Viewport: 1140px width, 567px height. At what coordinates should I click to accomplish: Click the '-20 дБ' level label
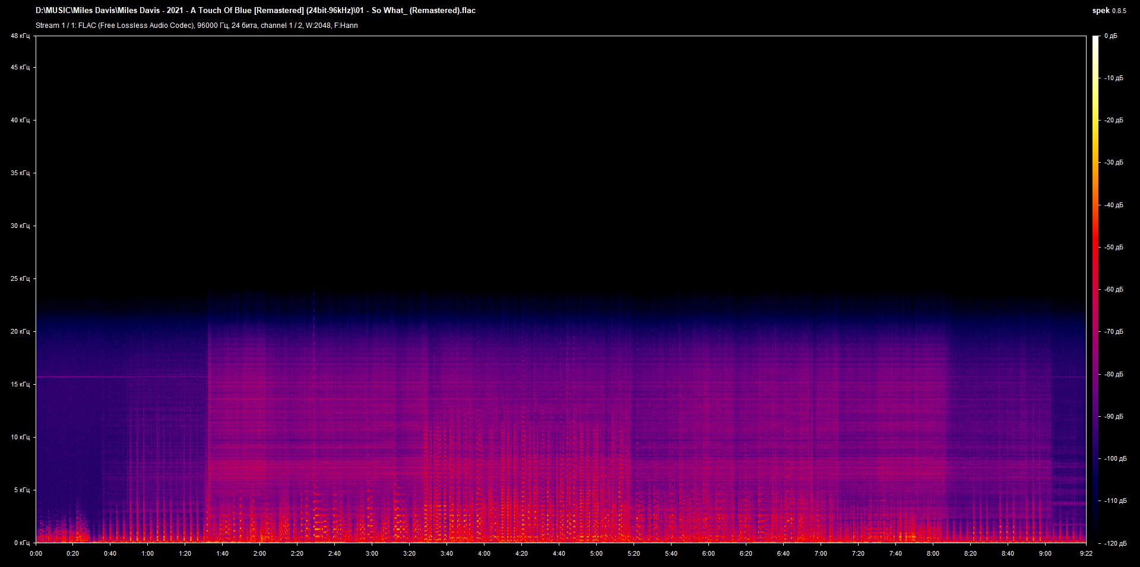coord(1114,121)
